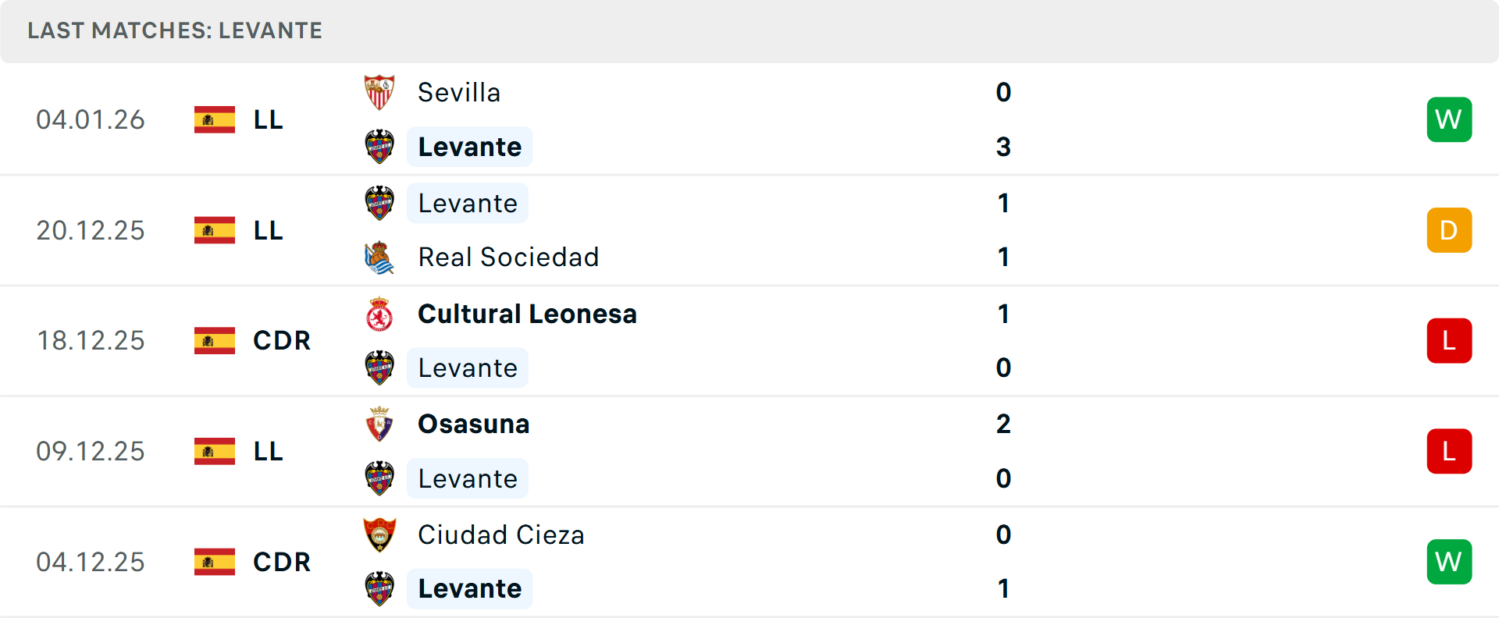Click the red L badge for Osasuna match

[1449, 451]
